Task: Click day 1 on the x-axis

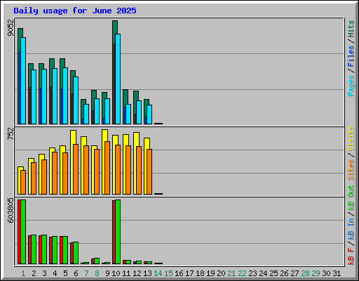Action: (x=23, y=273)
